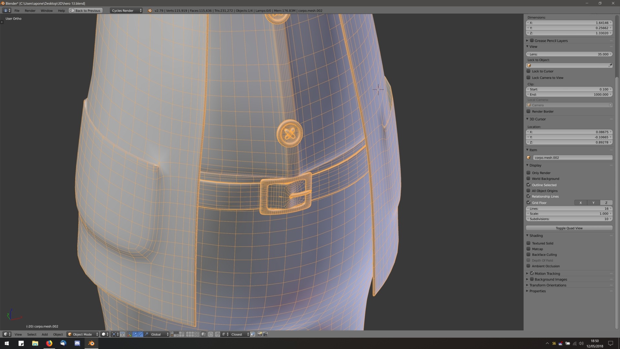Click Toggle Quad View button
The image size is (620, 349).
click(569, 228)
